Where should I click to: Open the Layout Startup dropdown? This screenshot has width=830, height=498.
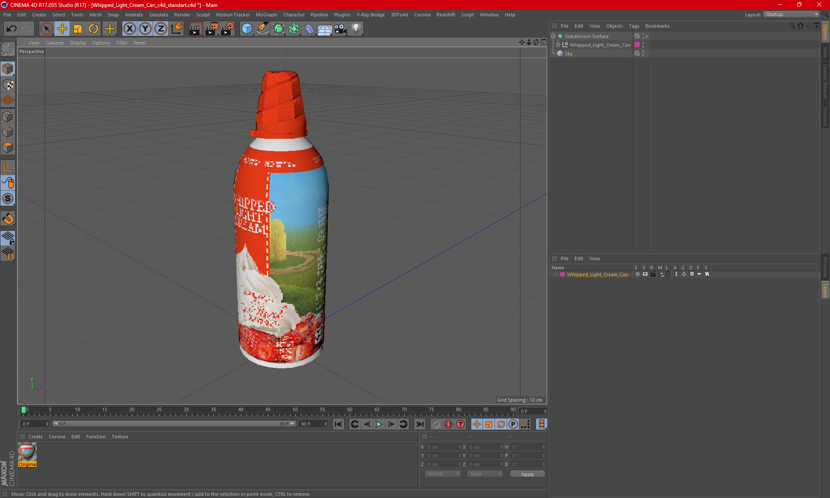pyautogui.click(x=792, y=14)
